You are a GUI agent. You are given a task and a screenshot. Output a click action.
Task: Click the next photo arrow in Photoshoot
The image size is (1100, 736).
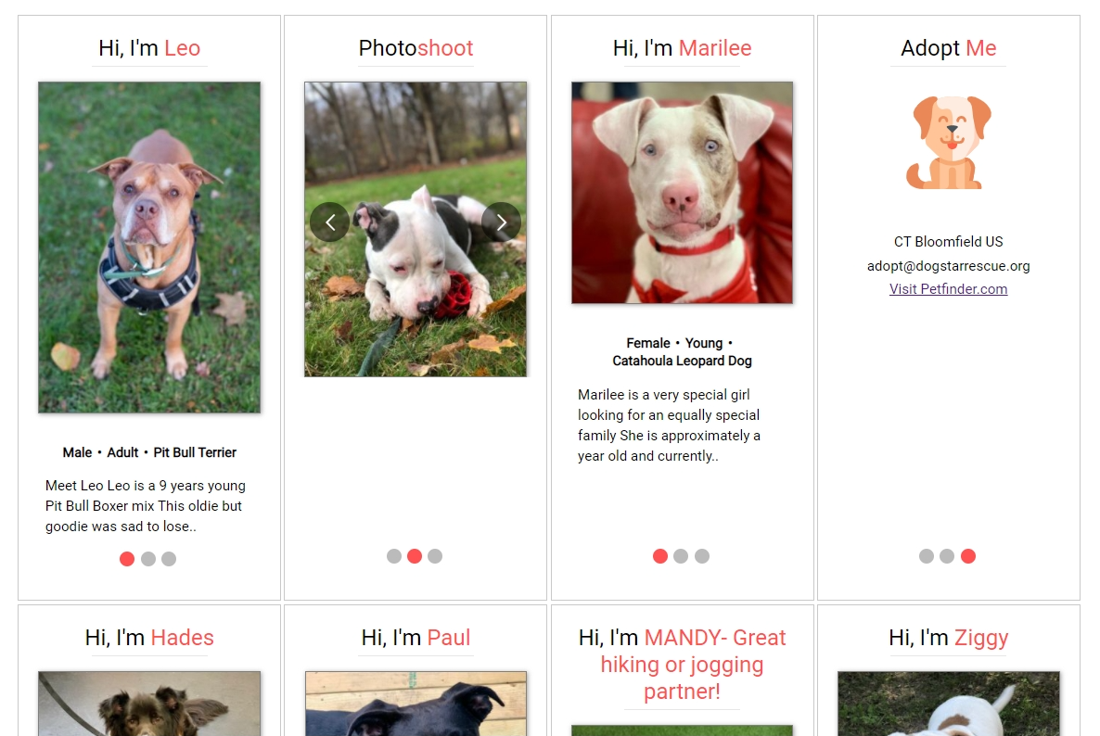(501, 222)
